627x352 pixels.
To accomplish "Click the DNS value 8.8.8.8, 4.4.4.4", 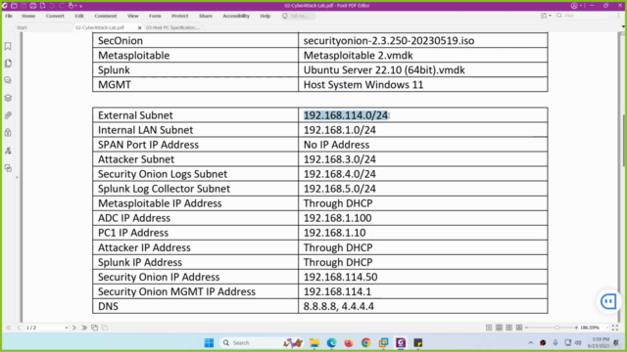I will [x=338, y=306].
